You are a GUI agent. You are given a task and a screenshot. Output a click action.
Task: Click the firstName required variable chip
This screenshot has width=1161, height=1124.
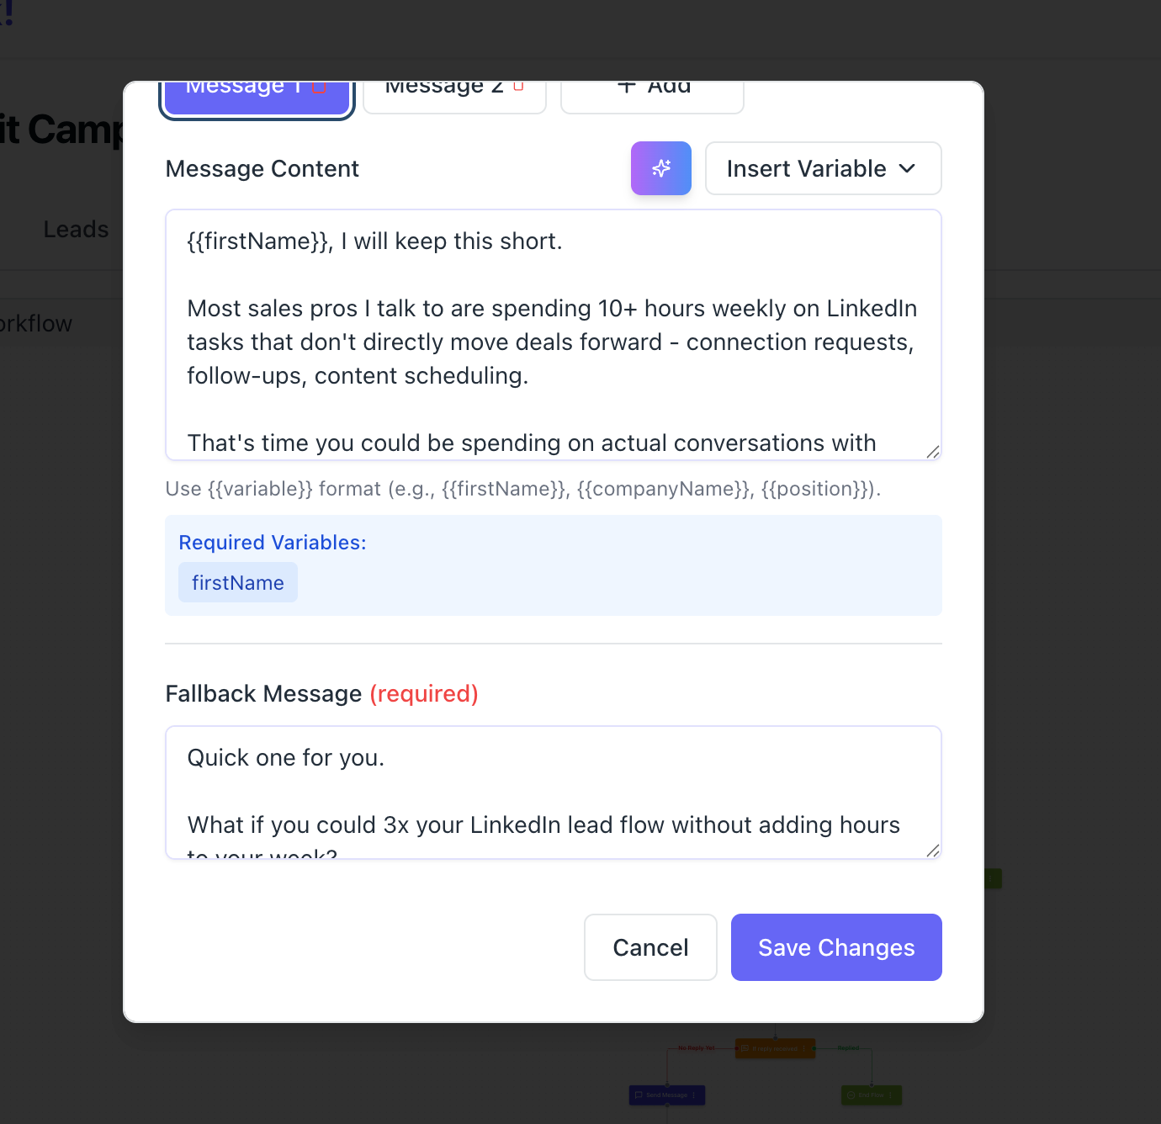point(237,583)
